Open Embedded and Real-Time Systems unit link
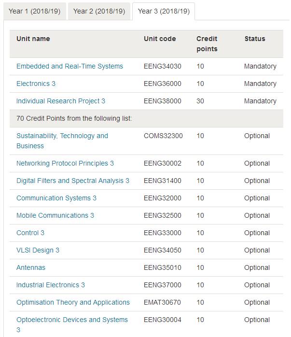The width and height of the screenshot is (291, 337). pyautogui.click(x=69, y=66)
